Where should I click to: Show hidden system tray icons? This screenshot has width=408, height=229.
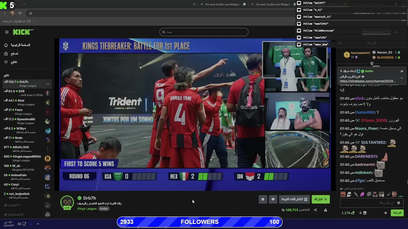[x=38, y=224]
